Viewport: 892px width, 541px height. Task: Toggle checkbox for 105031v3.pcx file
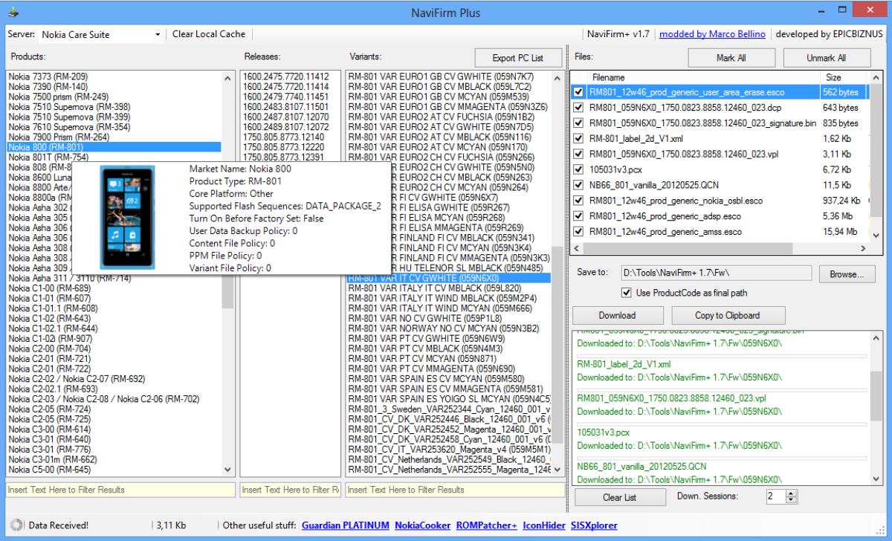point(579,169)
